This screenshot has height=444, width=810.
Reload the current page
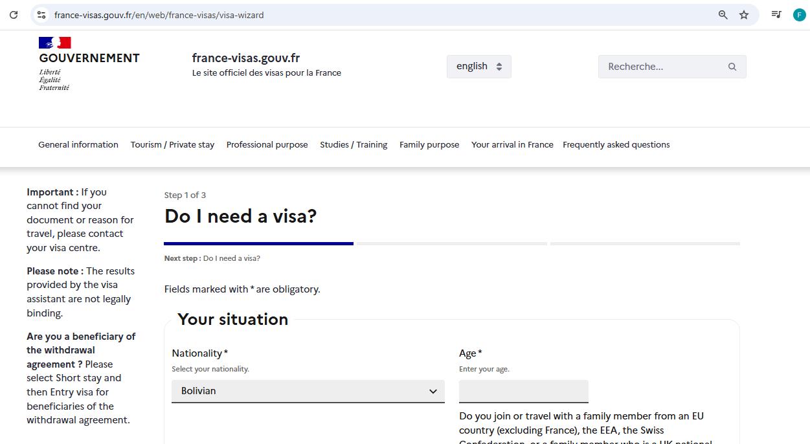click(14, 14)
